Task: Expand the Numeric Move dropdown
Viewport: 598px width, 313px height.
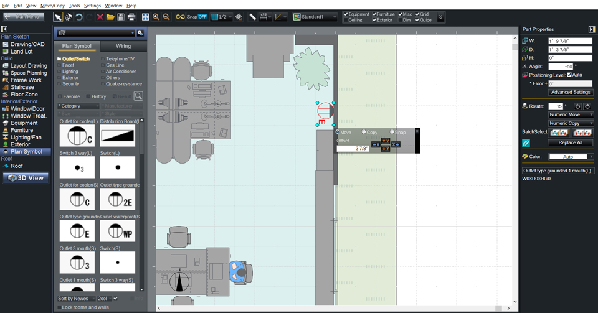Action: pos(571,114)
